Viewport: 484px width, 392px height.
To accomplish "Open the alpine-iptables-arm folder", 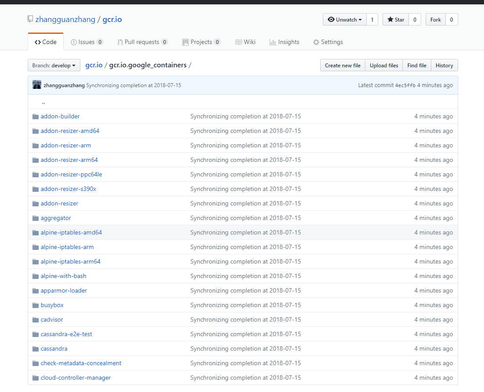I will (67, 247).
